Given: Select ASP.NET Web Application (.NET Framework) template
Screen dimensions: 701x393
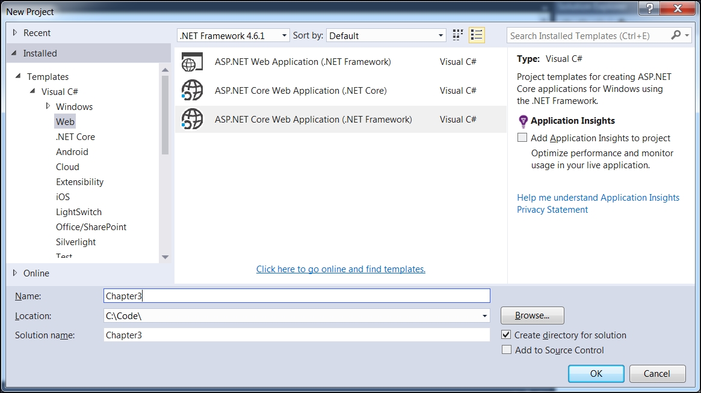Looking at the screenshot, I should [x=341, y=62].
